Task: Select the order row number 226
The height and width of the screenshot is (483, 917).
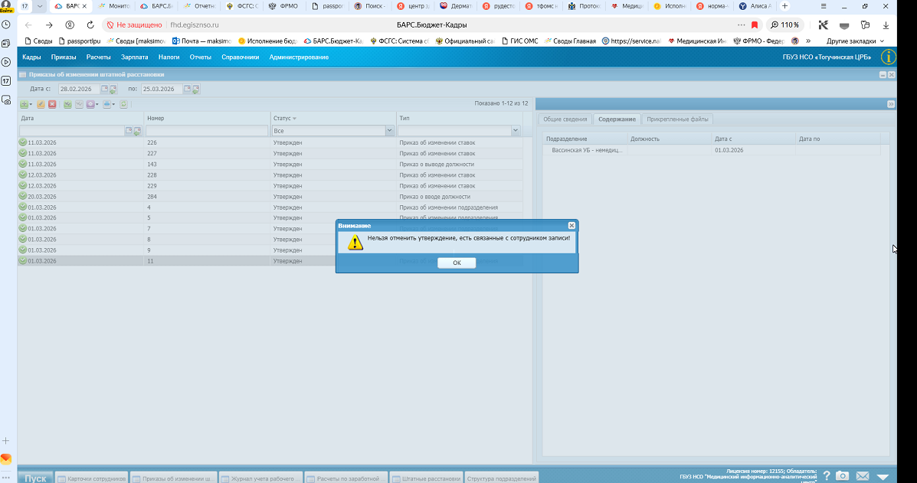Action: (270, 142)
